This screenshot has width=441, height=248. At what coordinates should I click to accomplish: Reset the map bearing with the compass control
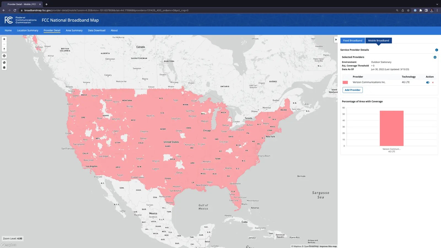pyautogui.click(x=4, y=49)
